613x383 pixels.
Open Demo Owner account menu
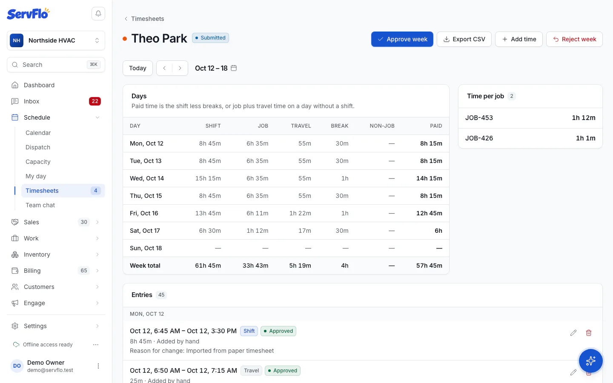pyautogui.click(x=98, y=366)
